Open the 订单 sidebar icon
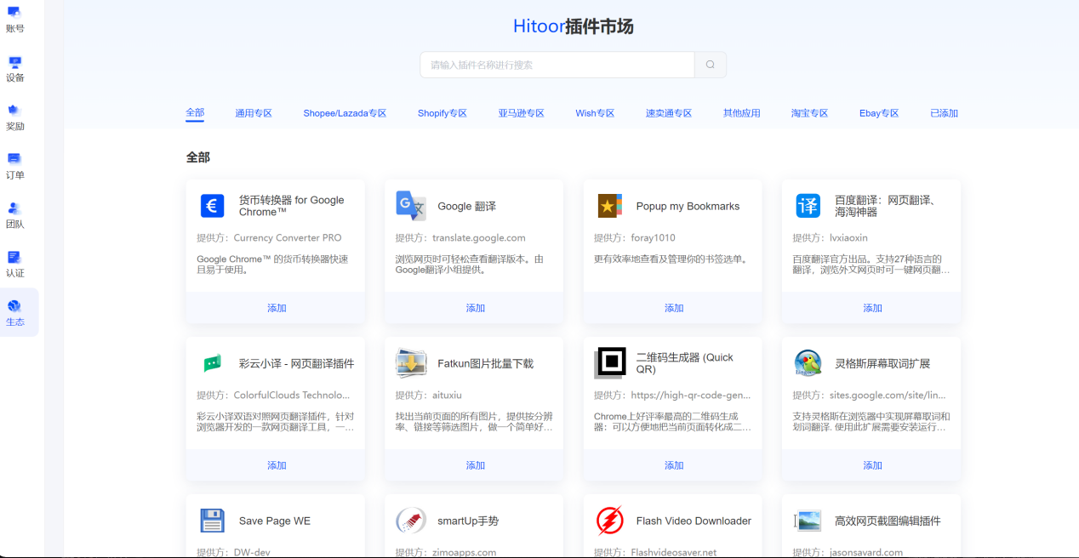This screenshot has width=1079, height=558. click(x=14, y=160)
